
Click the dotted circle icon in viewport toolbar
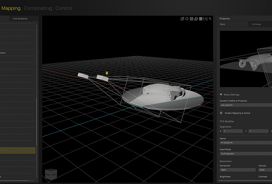(187, 19)
